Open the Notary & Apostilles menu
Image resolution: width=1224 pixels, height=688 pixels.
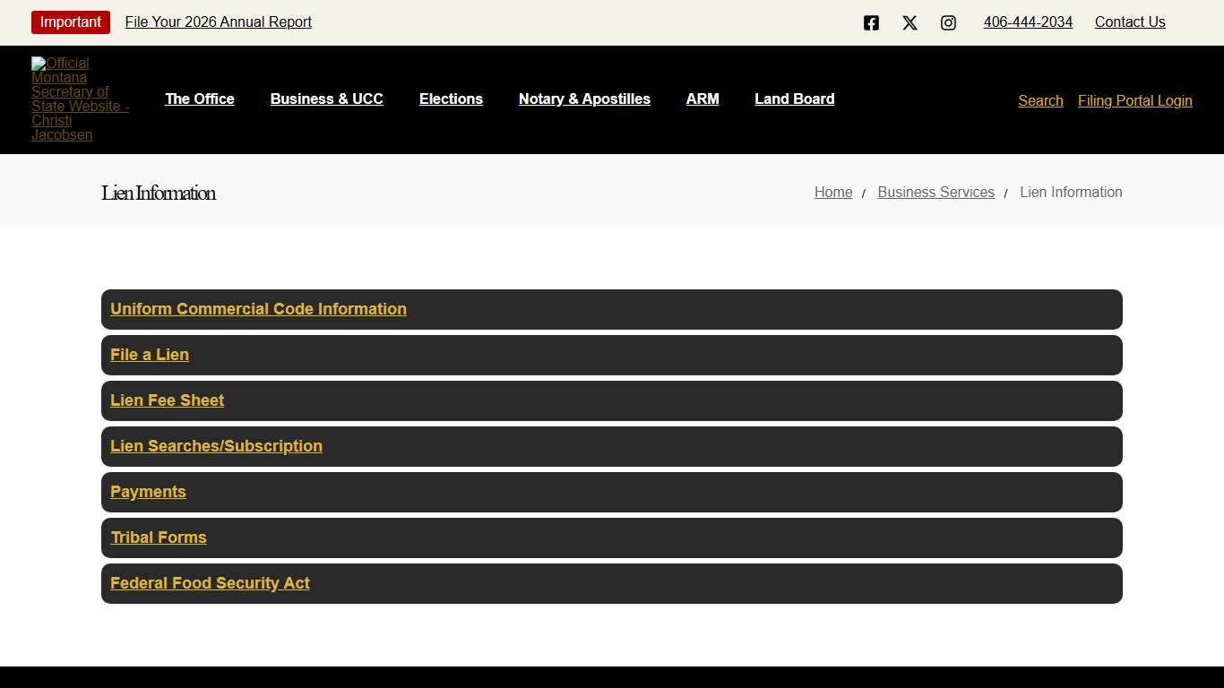coord(584,99)
